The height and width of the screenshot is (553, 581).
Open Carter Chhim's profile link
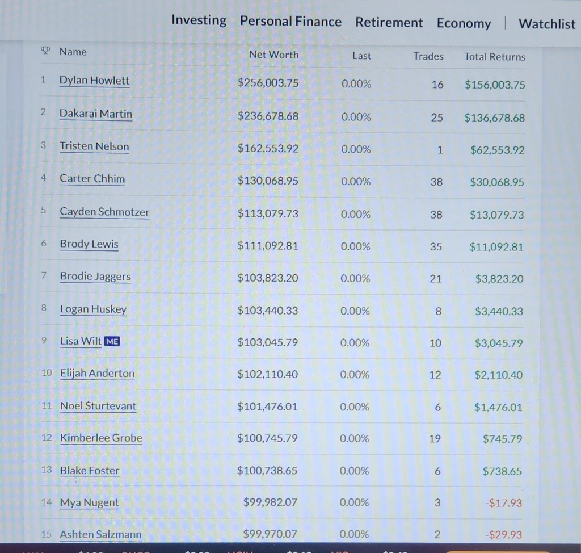click(92, 179)
